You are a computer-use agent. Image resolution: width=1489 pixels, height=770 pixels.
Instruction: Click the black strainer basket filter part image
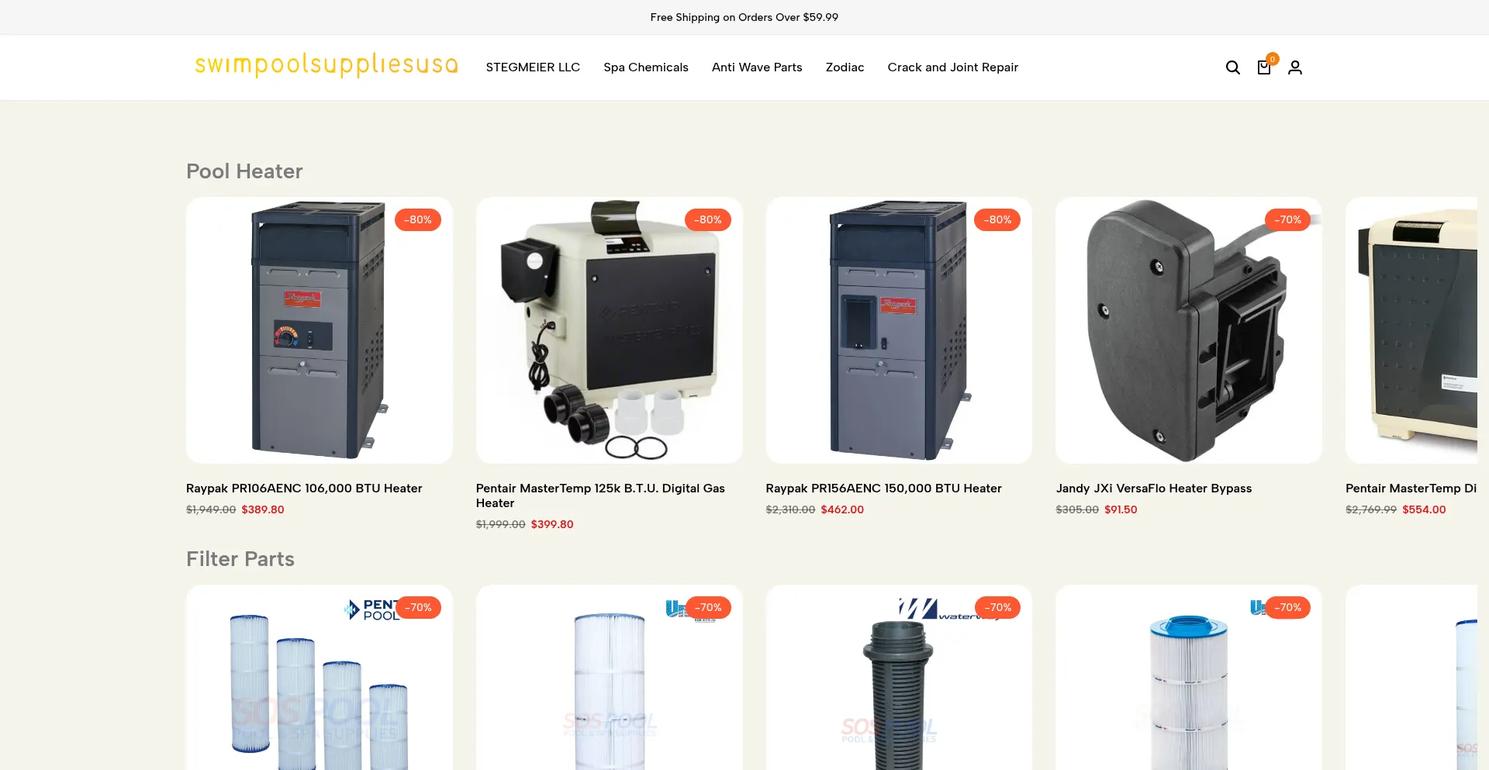coord(899,678)
